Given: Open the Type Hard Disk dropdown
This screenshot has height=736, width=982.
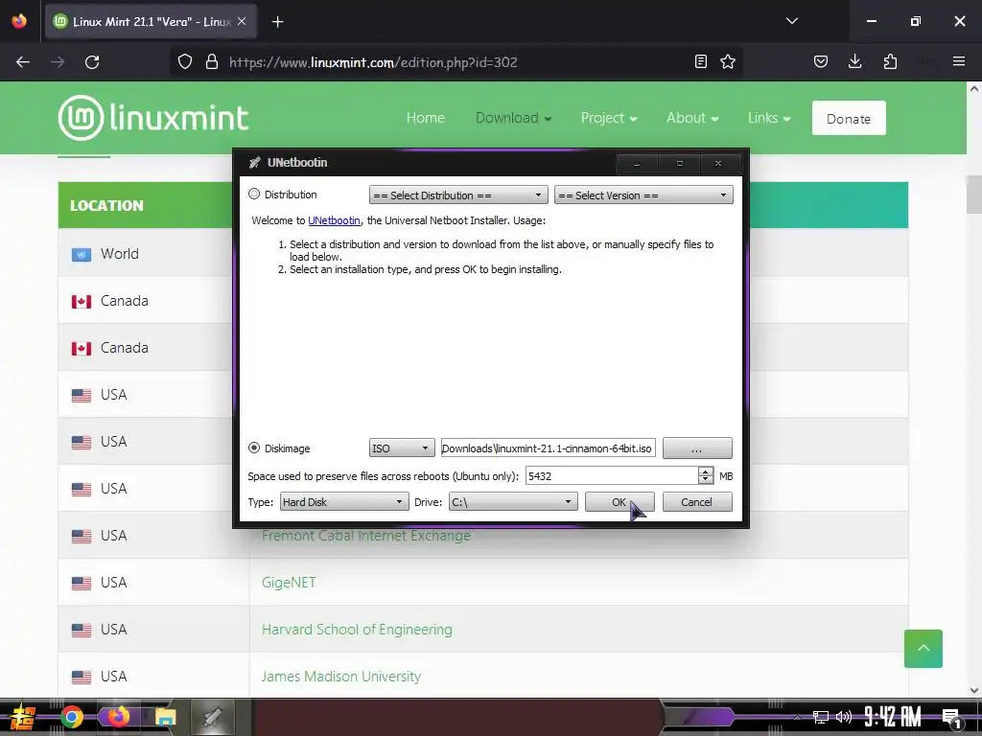Looking at the screenshot, I should click(x=344, y=502).
